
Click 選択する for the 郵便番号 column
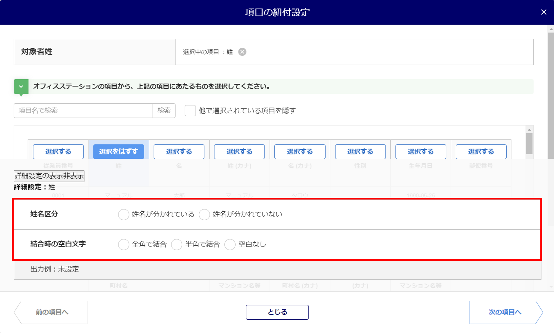(481, 152)
